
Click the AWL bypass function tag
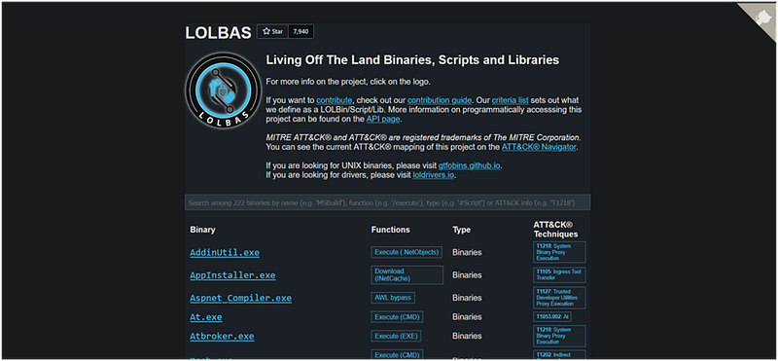(393, 298)
